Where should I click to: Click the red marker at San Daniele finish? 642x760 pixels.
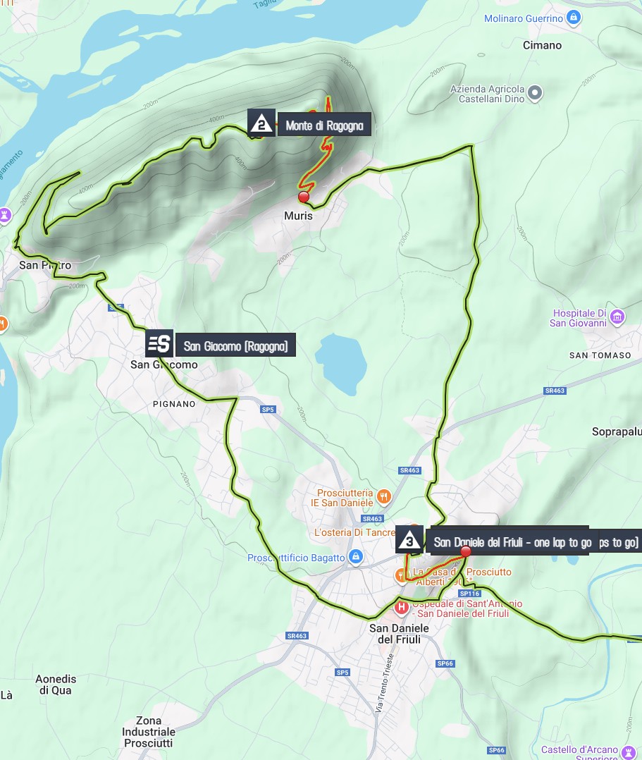[466, 551]
